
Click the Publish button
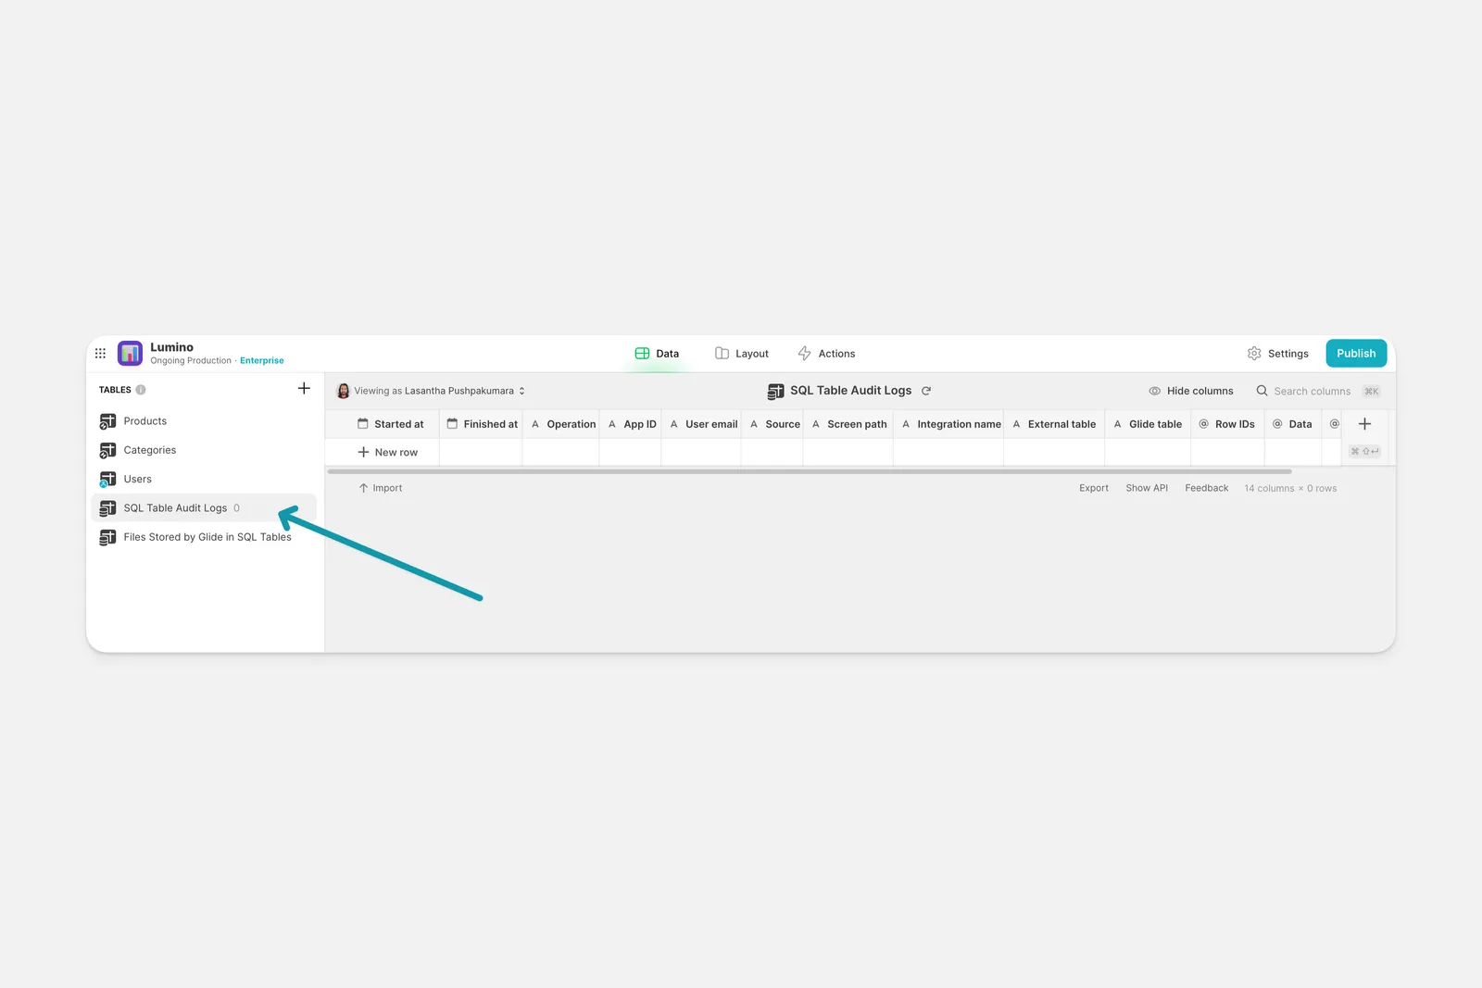[1356, 354]
